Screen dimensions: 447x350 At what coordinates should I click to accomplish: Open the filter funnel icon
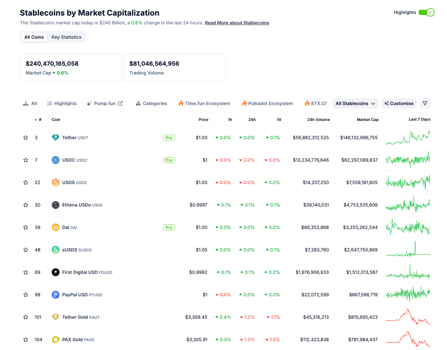tap(425, 103)
